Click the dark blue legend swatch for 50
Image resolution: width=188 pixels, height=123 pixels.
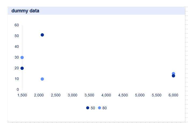[88, 108]
